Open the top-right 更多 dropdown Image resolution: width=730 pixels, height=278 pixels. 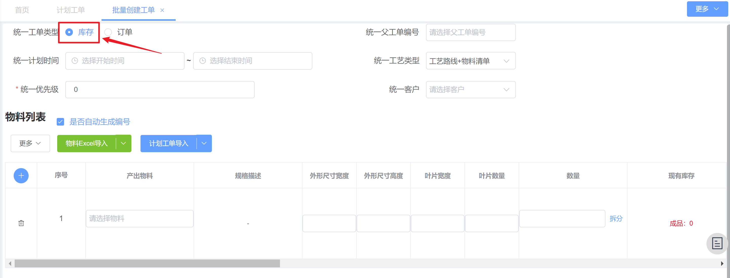[x=707, y=9]
